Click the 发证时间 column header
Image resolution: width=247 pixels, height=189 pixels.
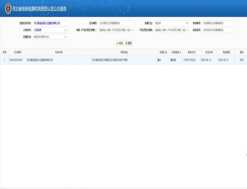pyautogui.click(x=209, y=52)
